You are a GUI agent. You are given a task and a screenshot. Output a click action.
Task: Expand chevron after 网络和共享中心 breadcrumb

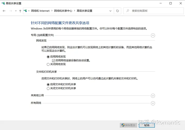pyautogui.click(x=75, y=11)
